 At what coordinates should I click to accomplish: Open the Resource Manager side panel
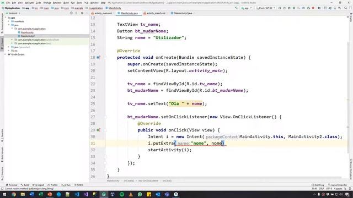pos(2,24)
